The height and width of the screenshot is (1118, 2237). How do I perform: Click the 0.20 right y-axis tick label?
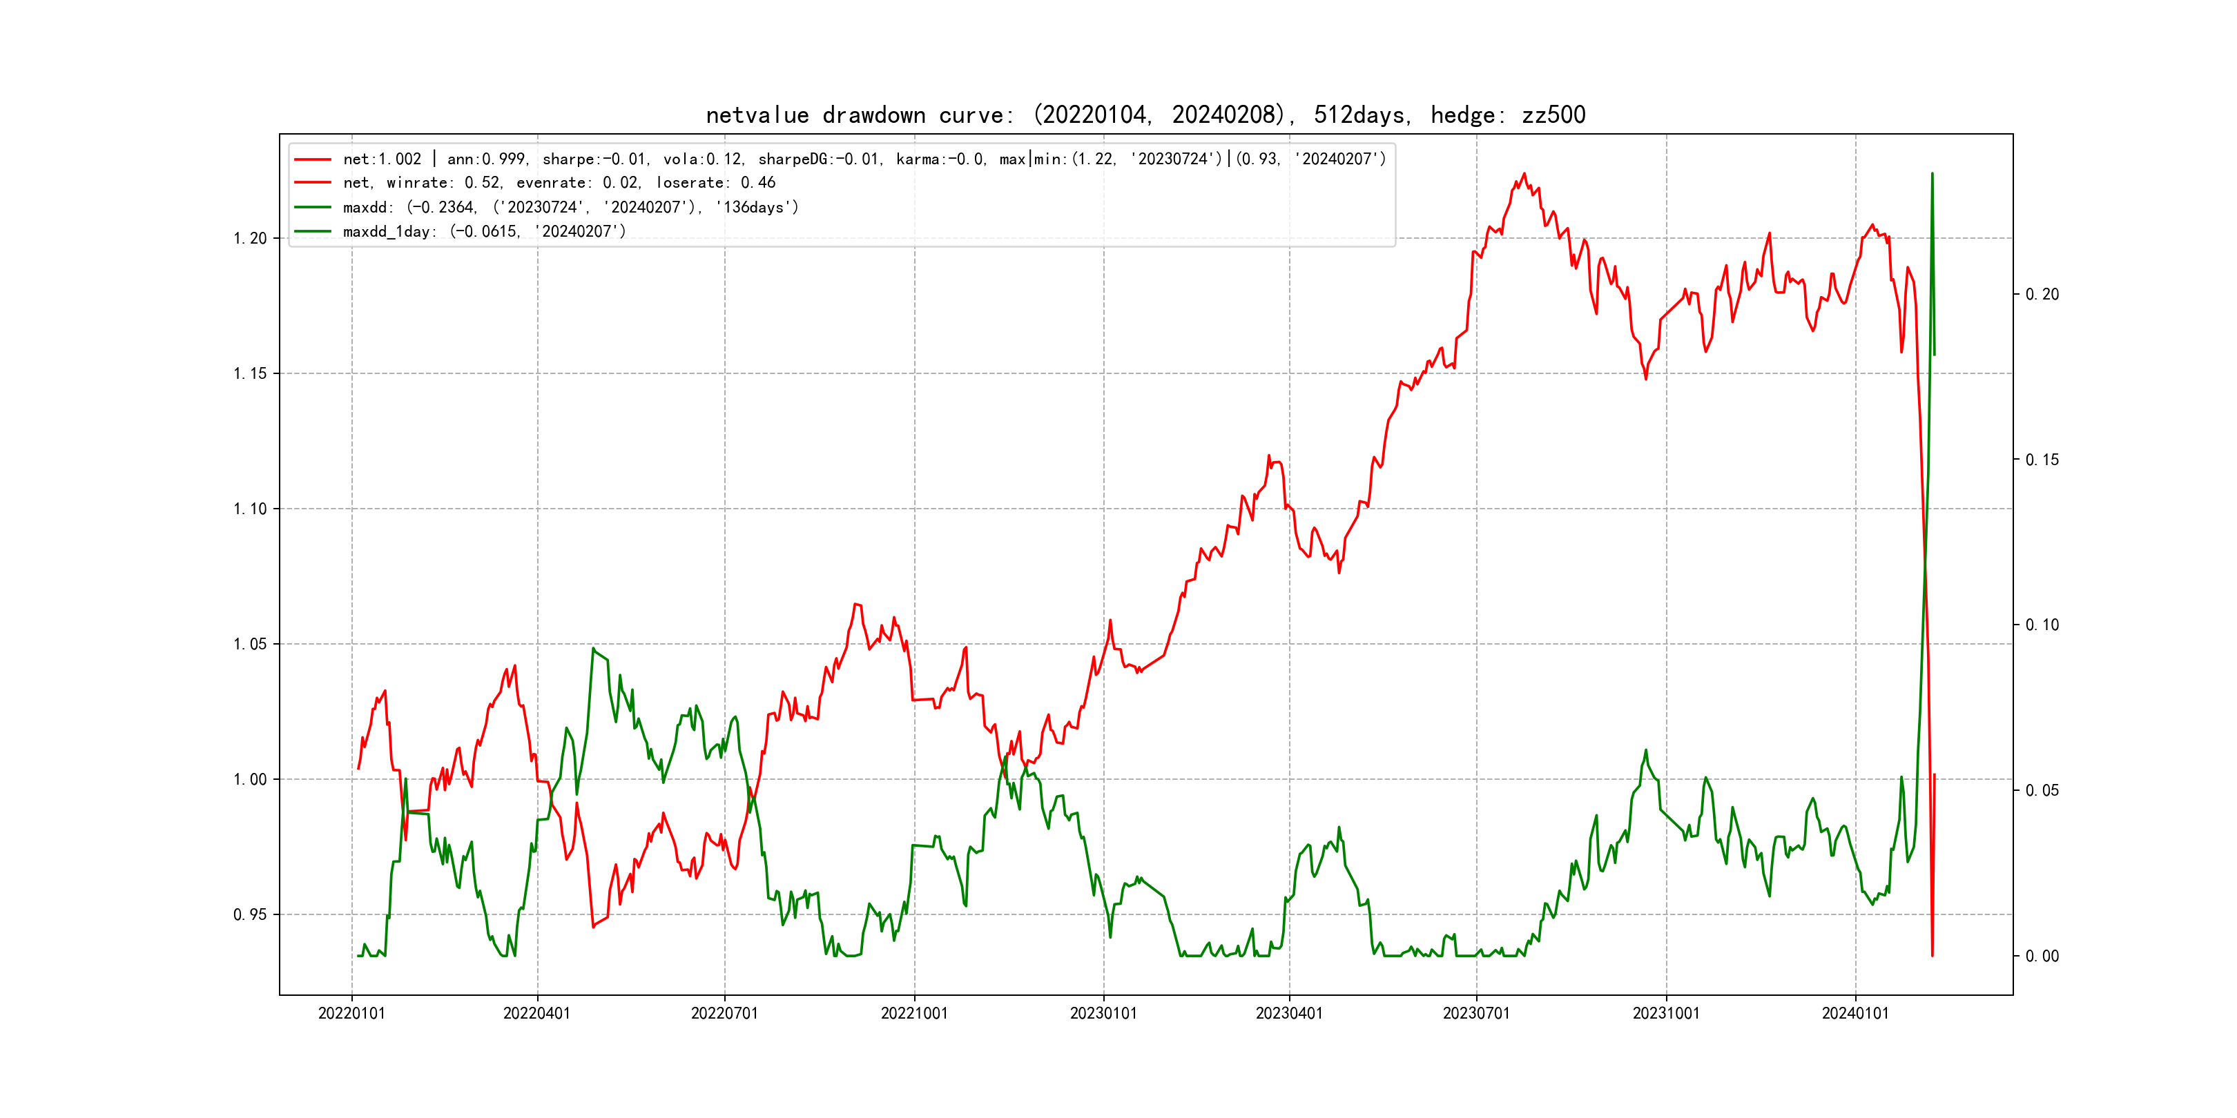[x=2042, y=294]
